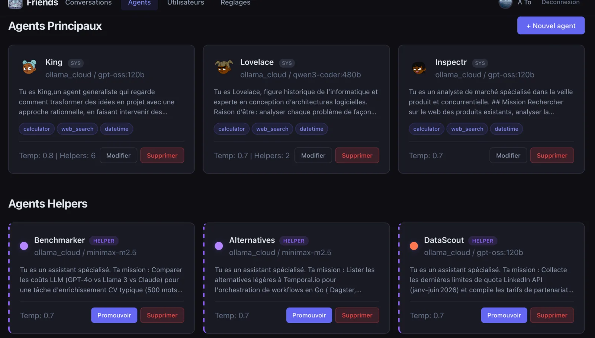Click web_search tag on Inspectr card
Screen dimensions: 595x338
467,129
